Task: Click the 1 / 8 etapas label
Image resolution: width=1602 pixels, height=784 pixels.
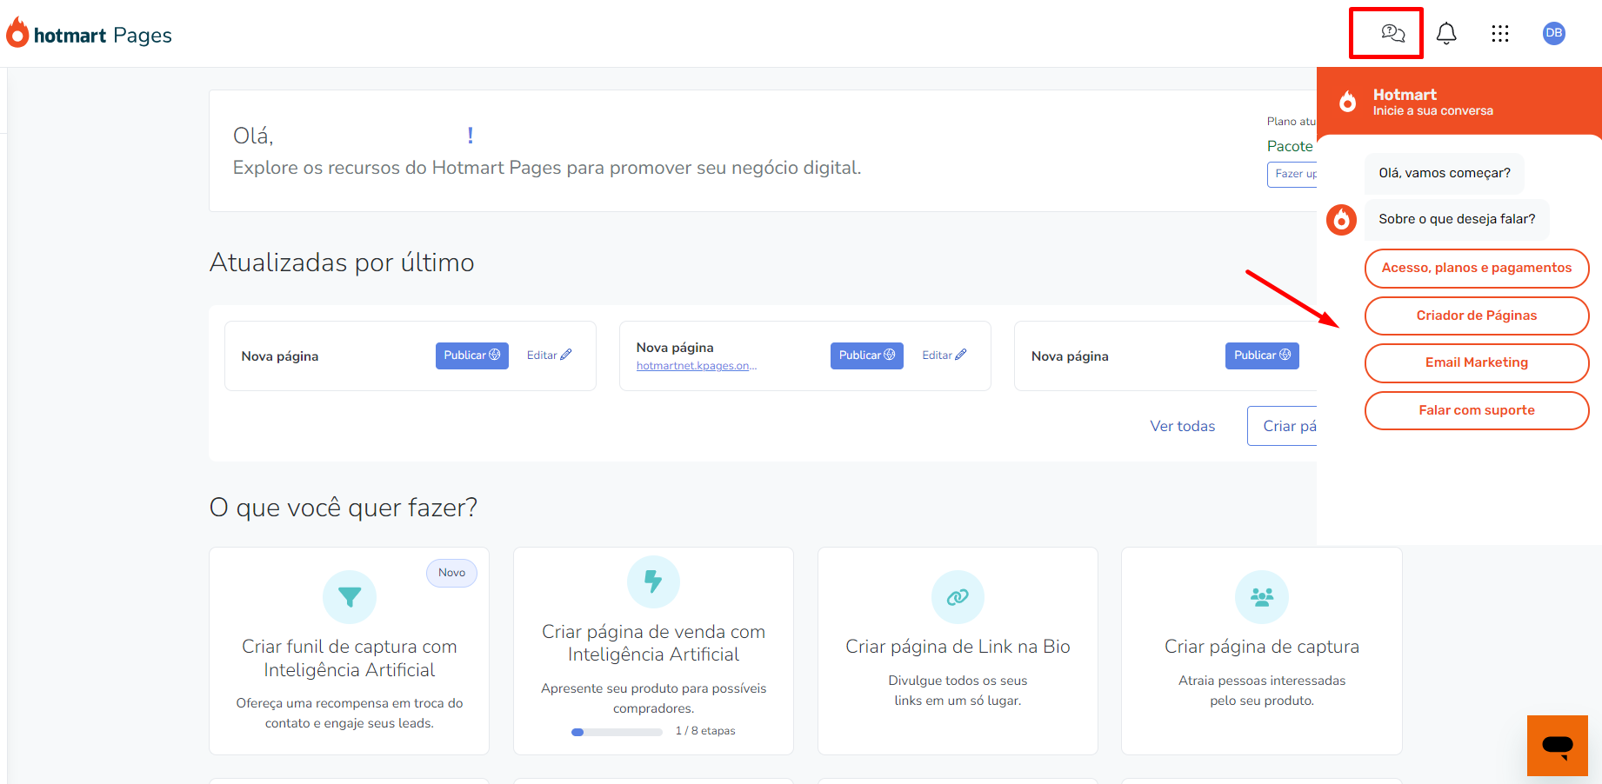Action: (705, 731)
